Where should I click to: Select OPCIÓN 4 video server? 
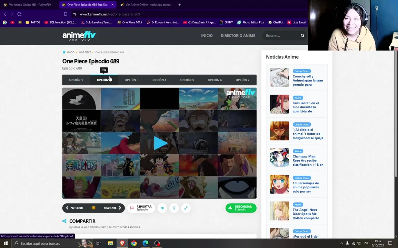tap(159, 80)
